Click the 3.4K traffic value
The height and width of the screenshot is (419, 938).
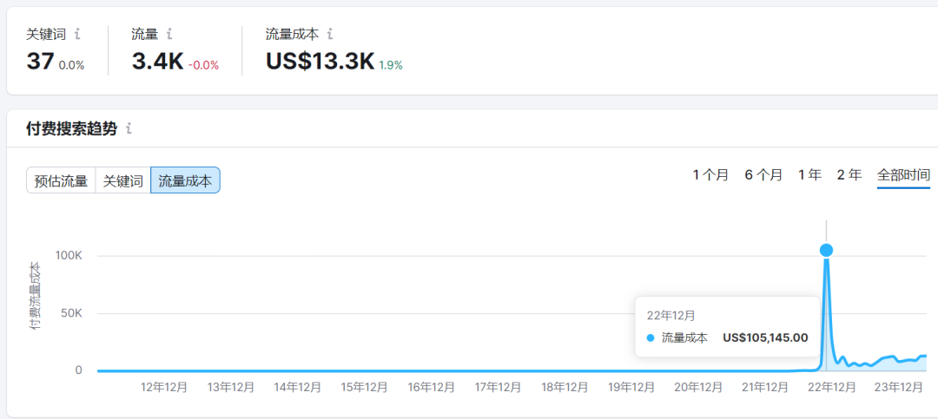click(157, 62)
